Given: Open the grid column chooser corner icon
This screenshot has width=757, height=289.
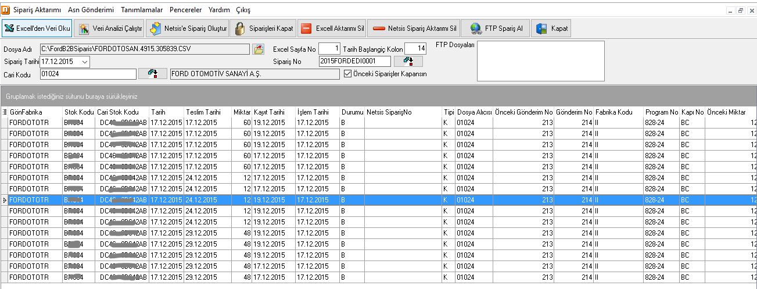Looking at the screenshot, I should (5, 112).
